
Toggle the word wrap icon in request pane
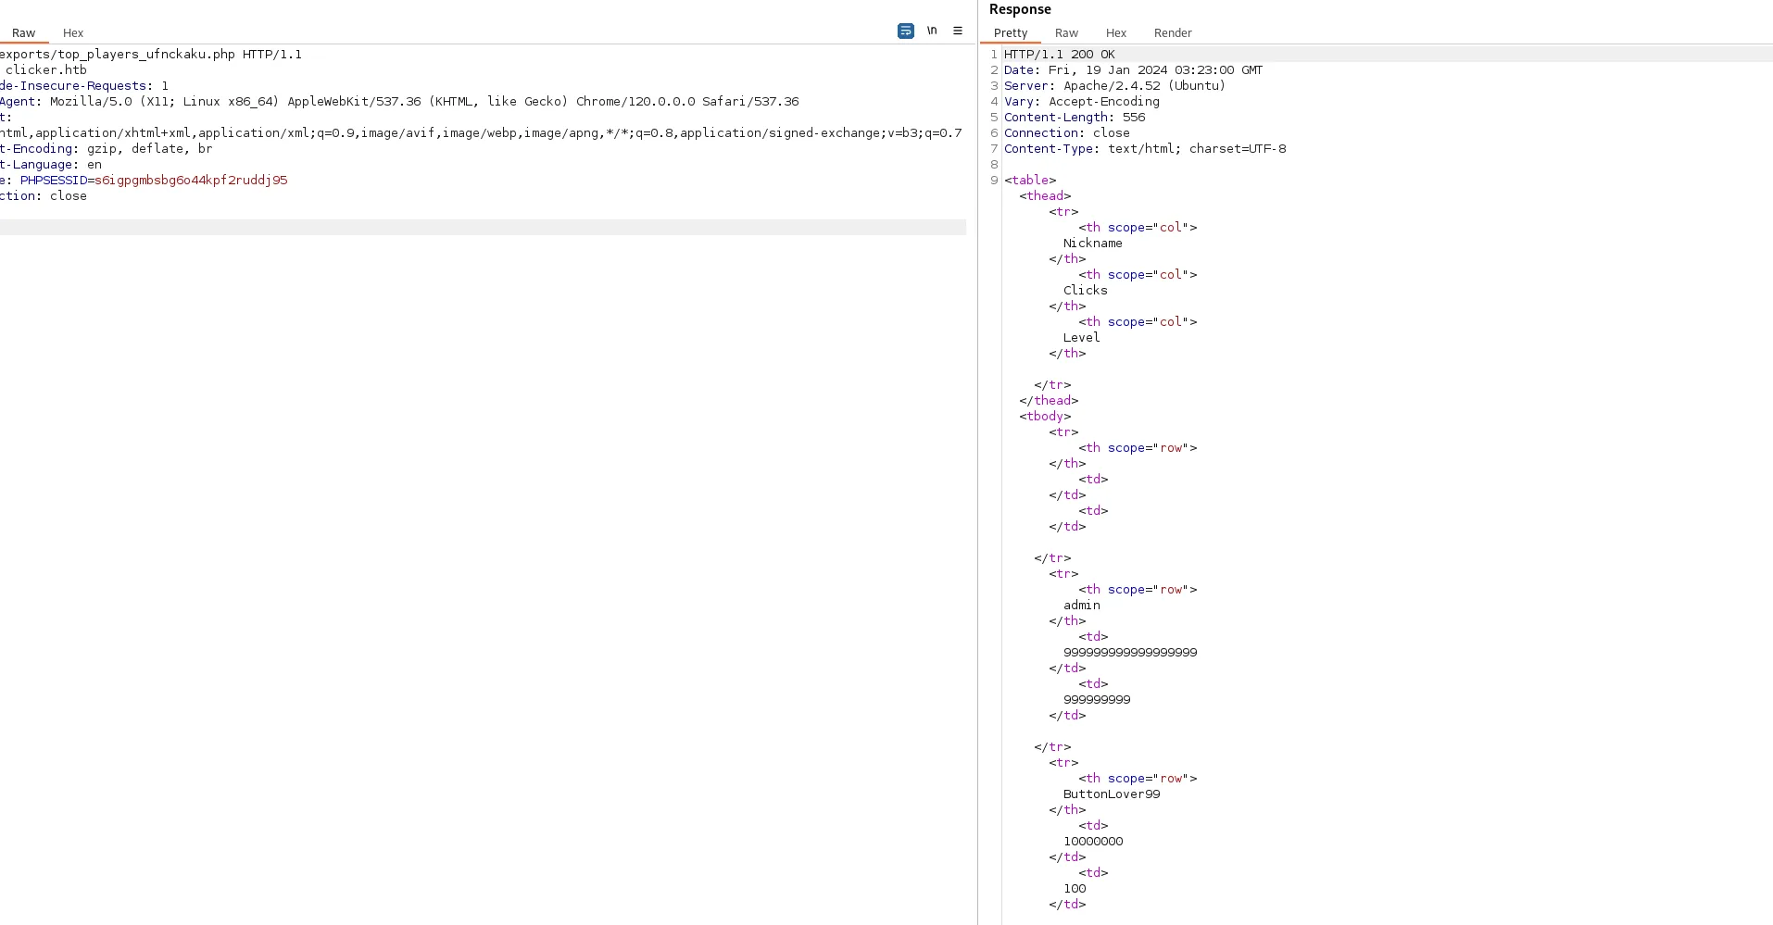906,31
